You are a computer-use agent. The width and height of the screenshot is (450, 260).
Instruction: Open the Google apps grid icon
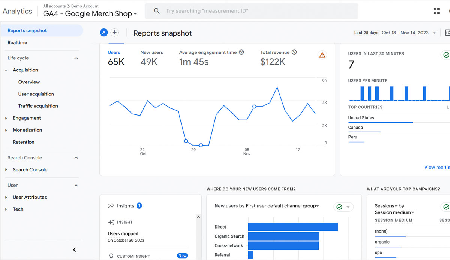tap(436, 11)
